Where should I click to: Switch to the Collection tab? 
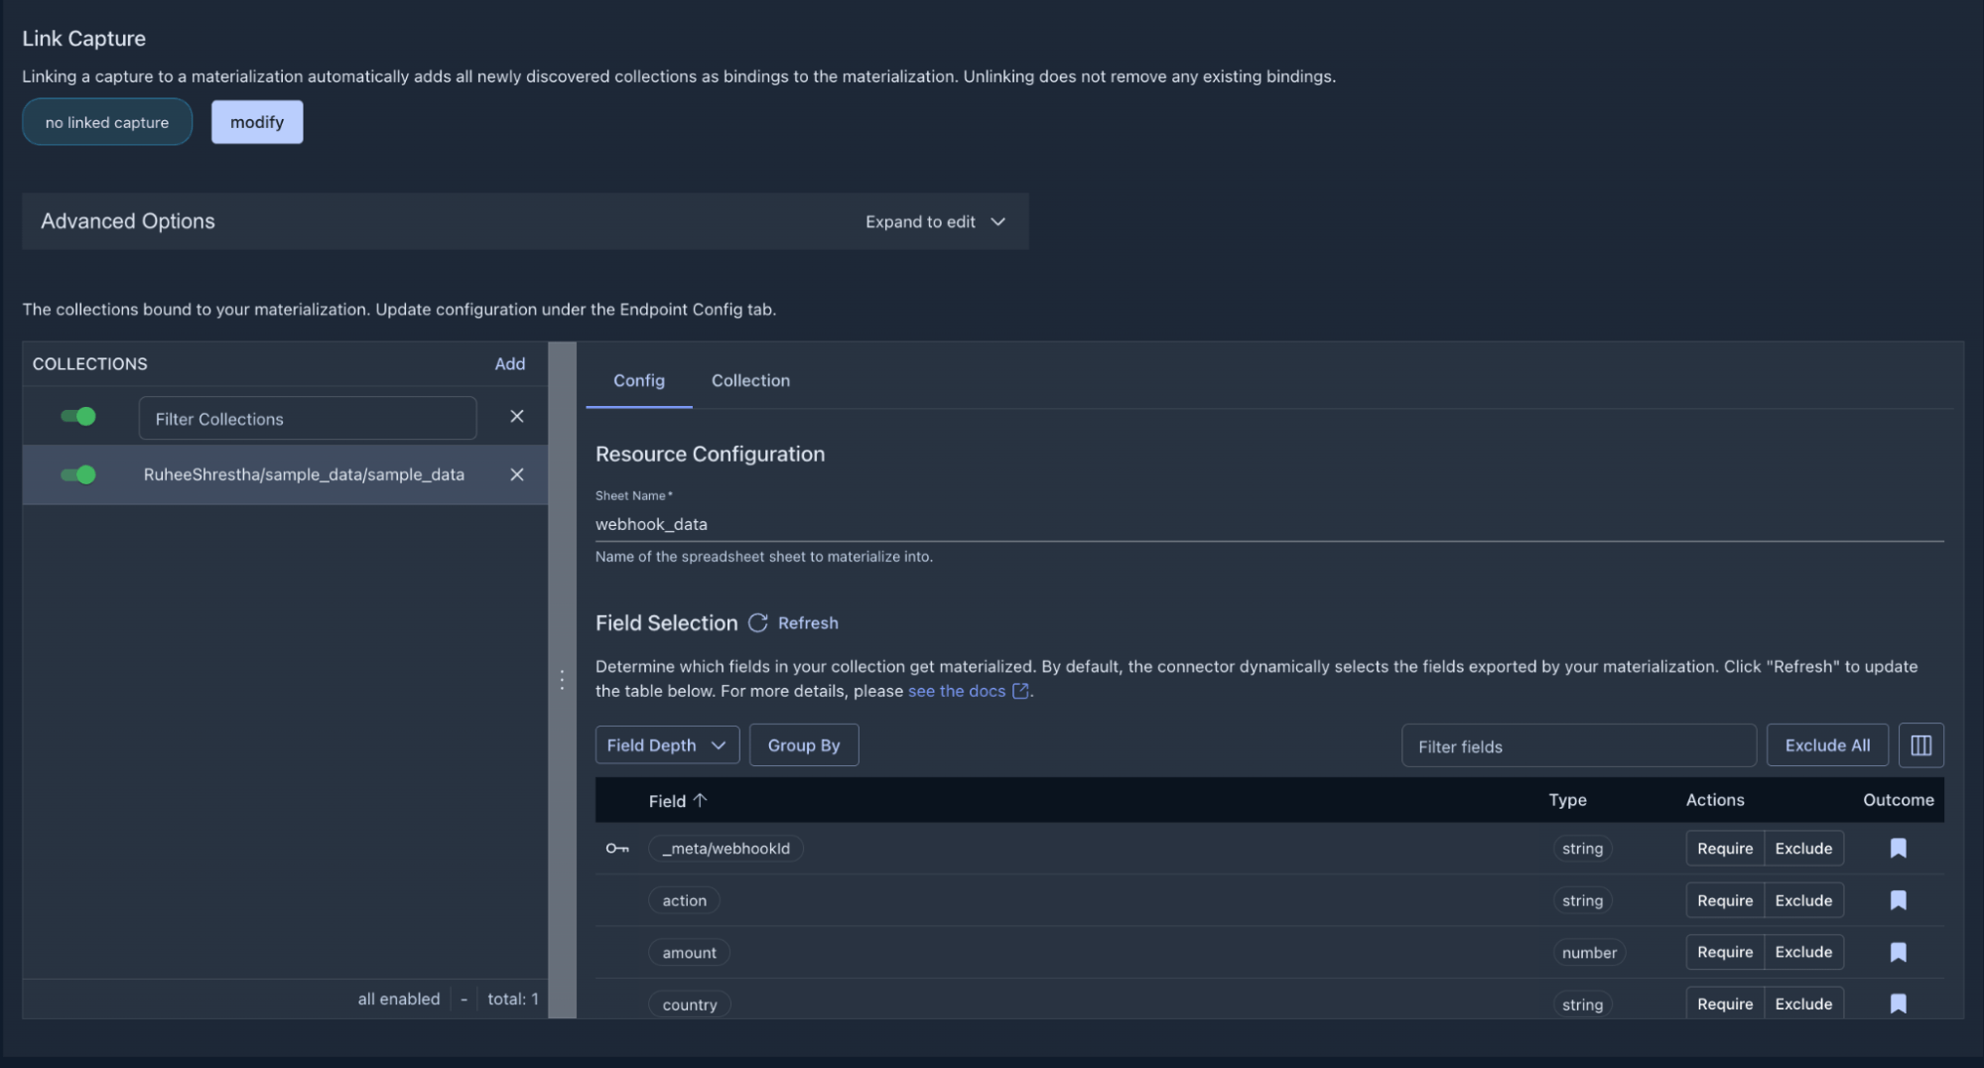[x=750, y=380]
